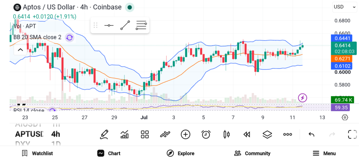This screenshot has height=161, width=359.
Task: Click the 0.5800 price axis label
Action: click(x=342, y=85)
